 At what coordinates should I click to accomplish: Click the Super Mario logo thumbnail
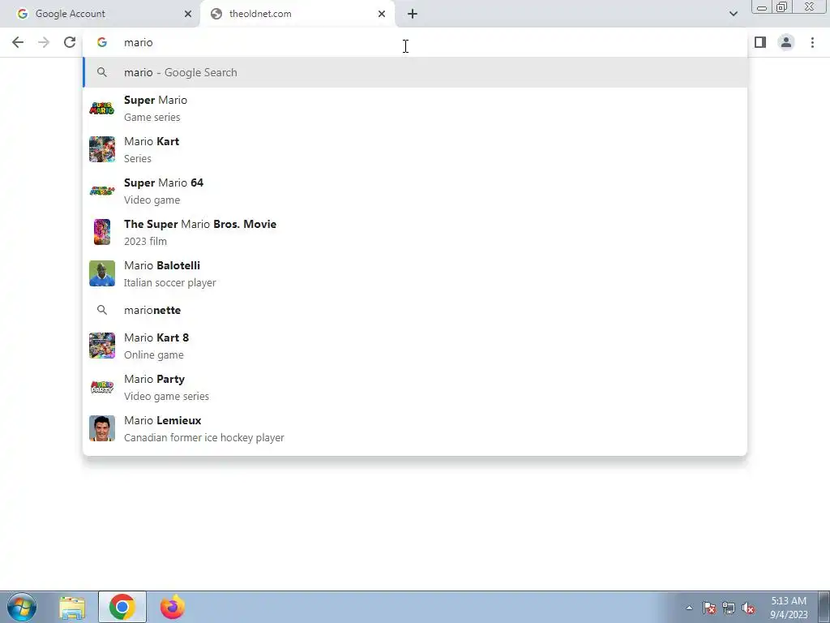(102, 108)
